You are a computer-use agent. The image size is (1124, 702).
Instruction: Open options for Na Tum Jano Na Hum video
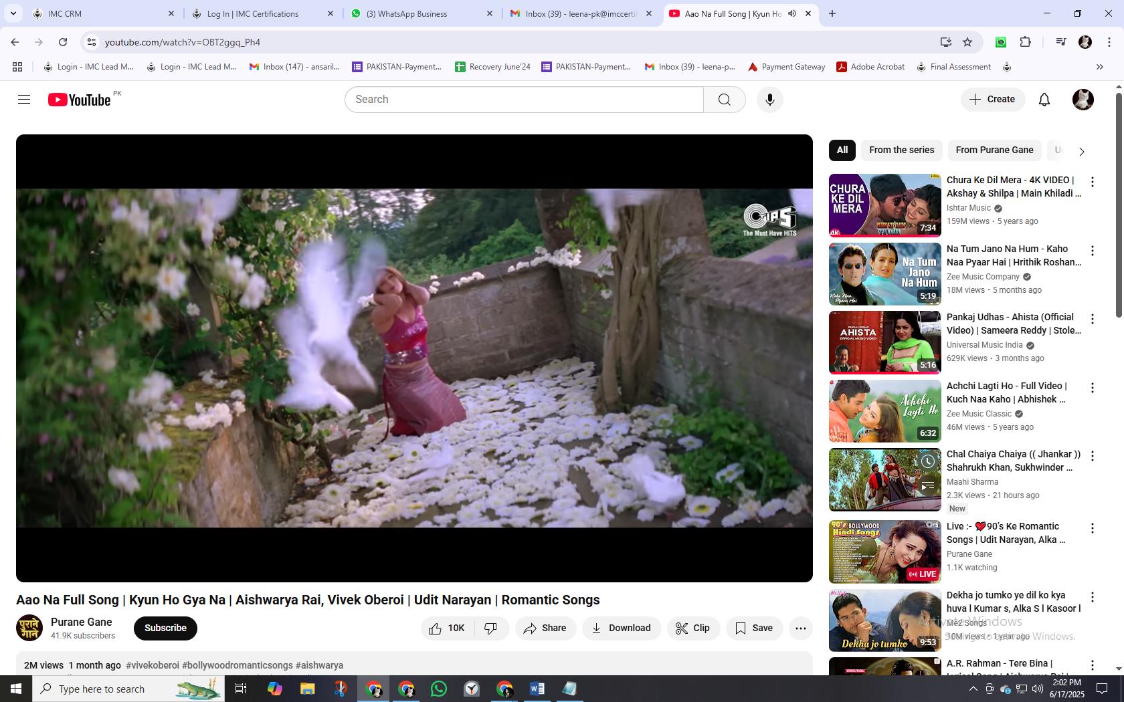tap(1093, 251)
